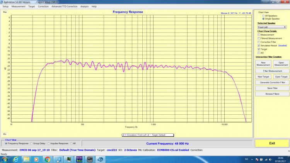This screenshot has width=290, height=163.
Task: Select the All Speakers chart view option
Action: tap(264, 15)
